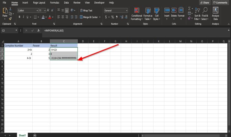Click the Center align icon
This screenshot has height=137, width=231.
[x=63, y=17]
